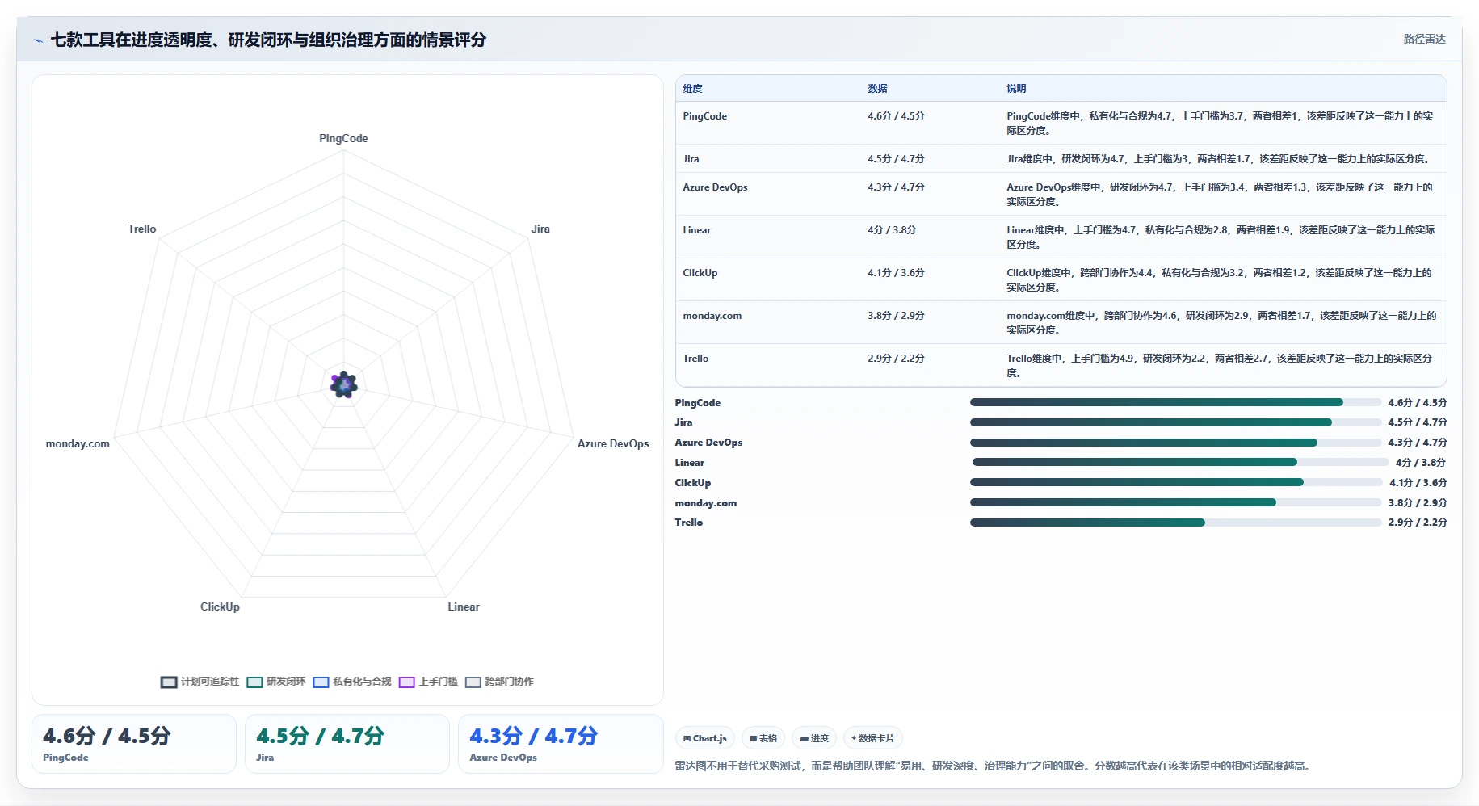Viewport: 1479px width, 806px height.
Task: Click the 路径雷达 label at top right
Action: coord(1424,39)
